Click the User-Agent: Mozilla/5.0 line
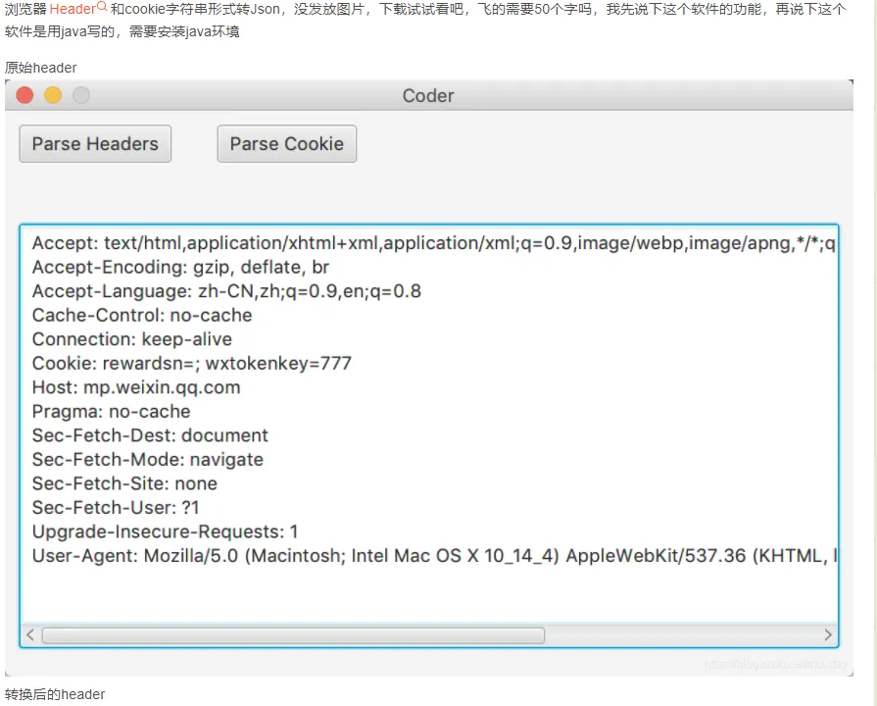877x706 pixels. [434, 556]
